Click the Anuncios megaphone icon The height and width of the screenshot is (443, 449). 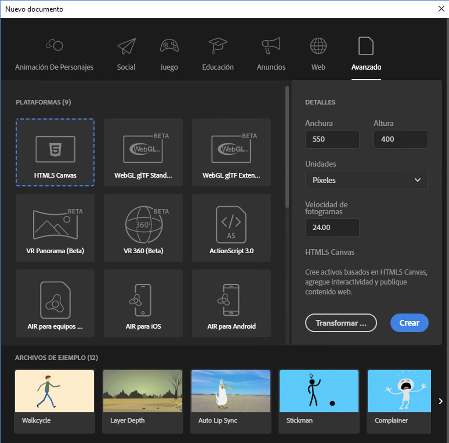(271, 45)
